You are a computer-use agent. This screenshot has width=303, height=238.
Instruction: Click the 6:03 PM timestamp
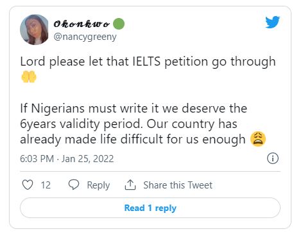point(37,159)
